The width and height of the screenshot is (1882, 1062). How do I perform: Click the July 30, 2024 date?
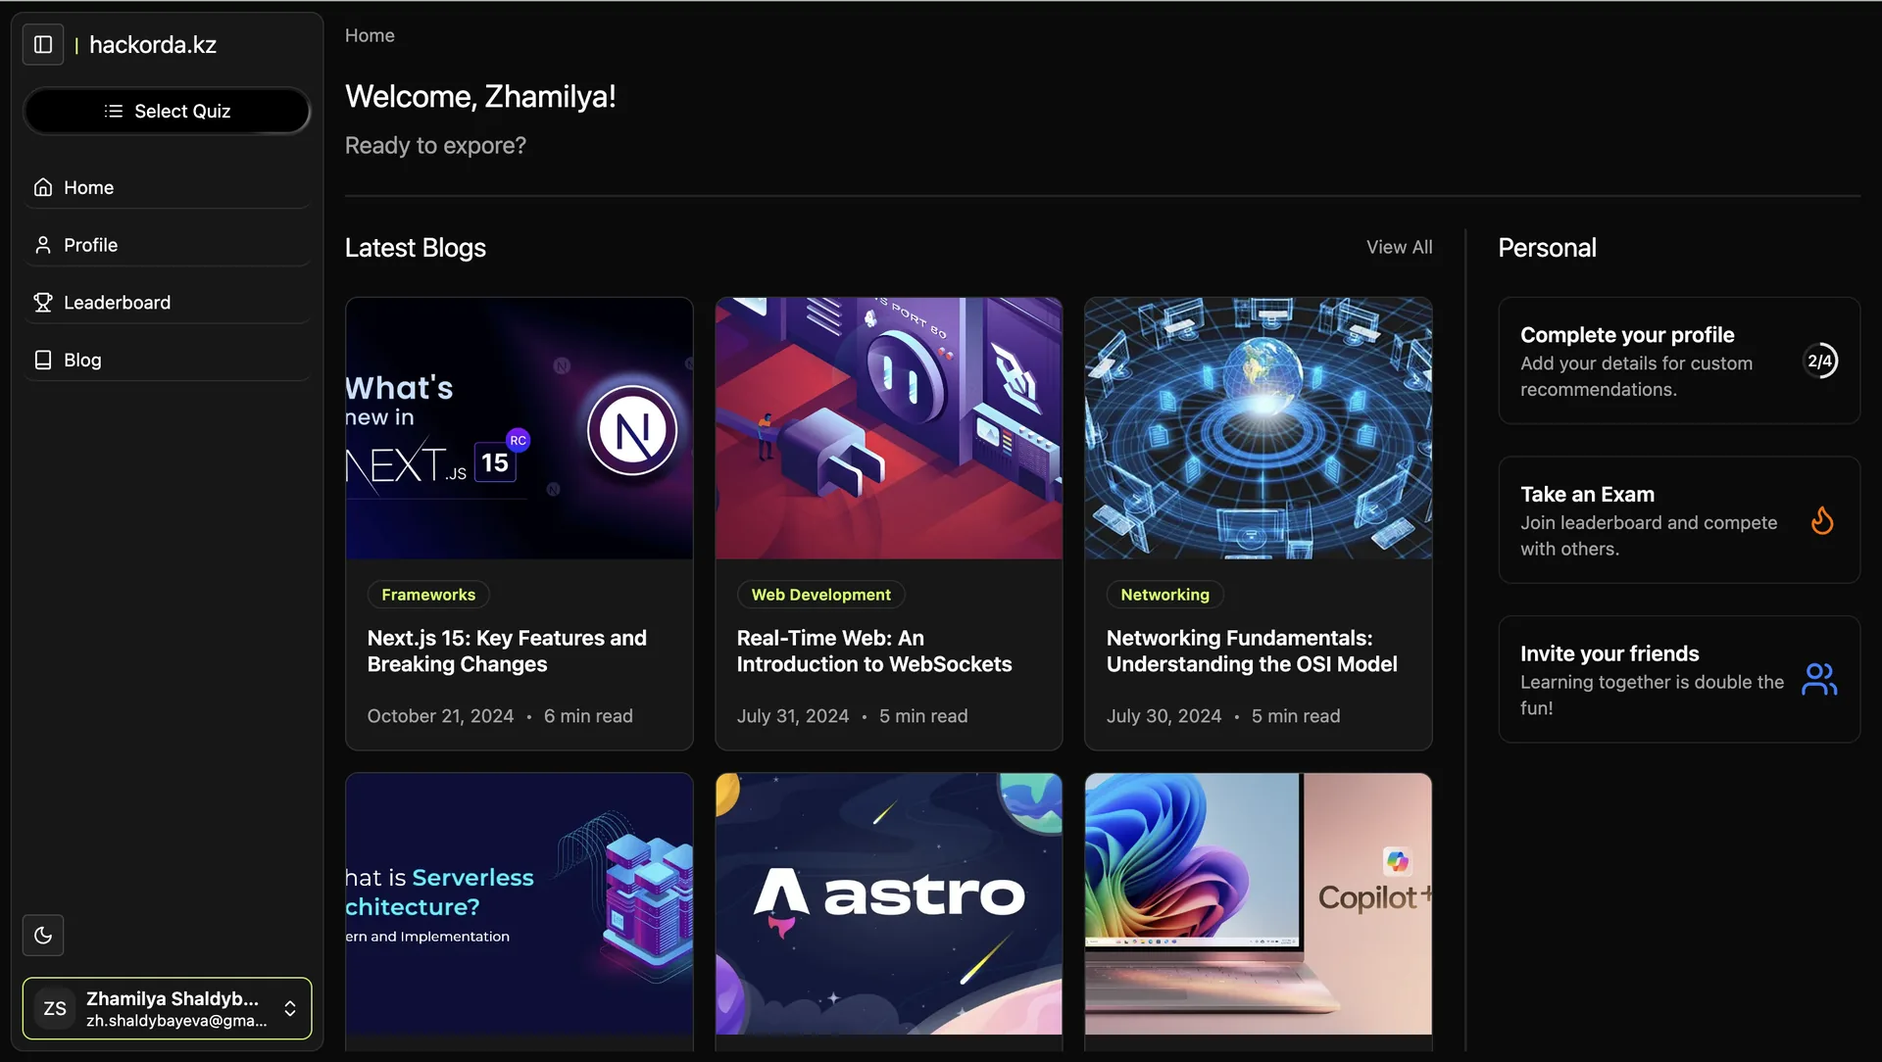tap(1164, 716)
